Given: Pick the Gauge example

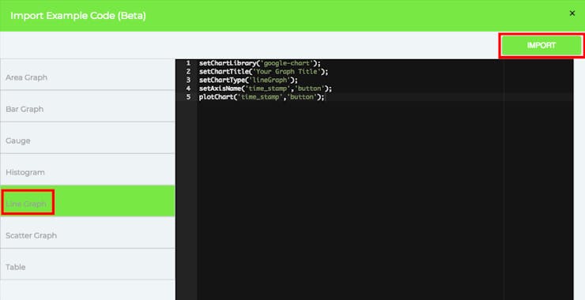Looking at the screenshot, I should coord(87,141).
